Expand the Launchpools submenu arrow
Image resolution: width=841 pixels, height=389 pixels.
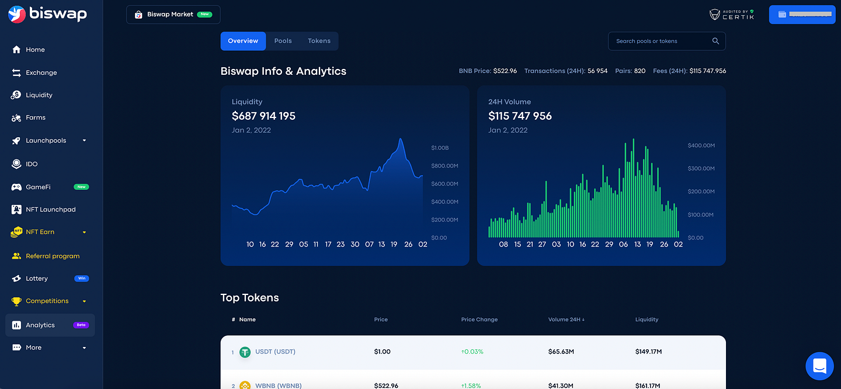(84, 141)
